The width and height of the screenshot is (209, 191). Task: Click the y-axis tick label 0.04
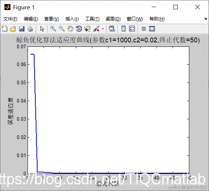(x=21, y=101)
